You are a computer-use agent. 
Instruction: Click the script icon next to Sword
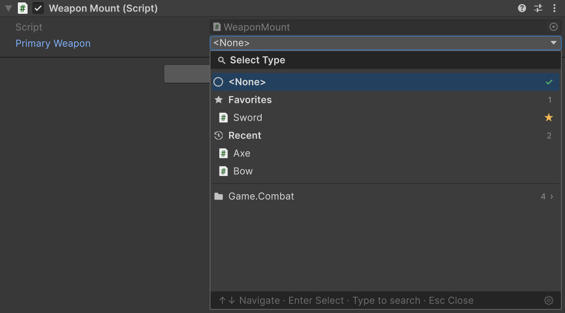click(x=223, y=118)
